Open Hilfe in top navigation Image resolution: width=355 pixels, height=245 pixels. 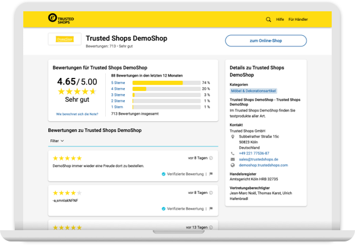tap(280, 20)
